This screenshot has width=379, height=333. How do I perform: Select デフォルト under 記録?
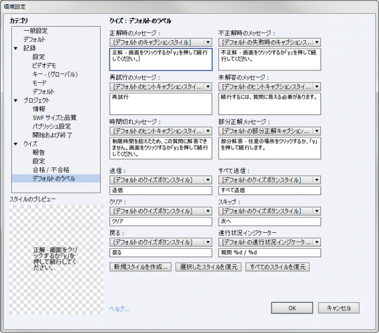click(x=43, y=92)
